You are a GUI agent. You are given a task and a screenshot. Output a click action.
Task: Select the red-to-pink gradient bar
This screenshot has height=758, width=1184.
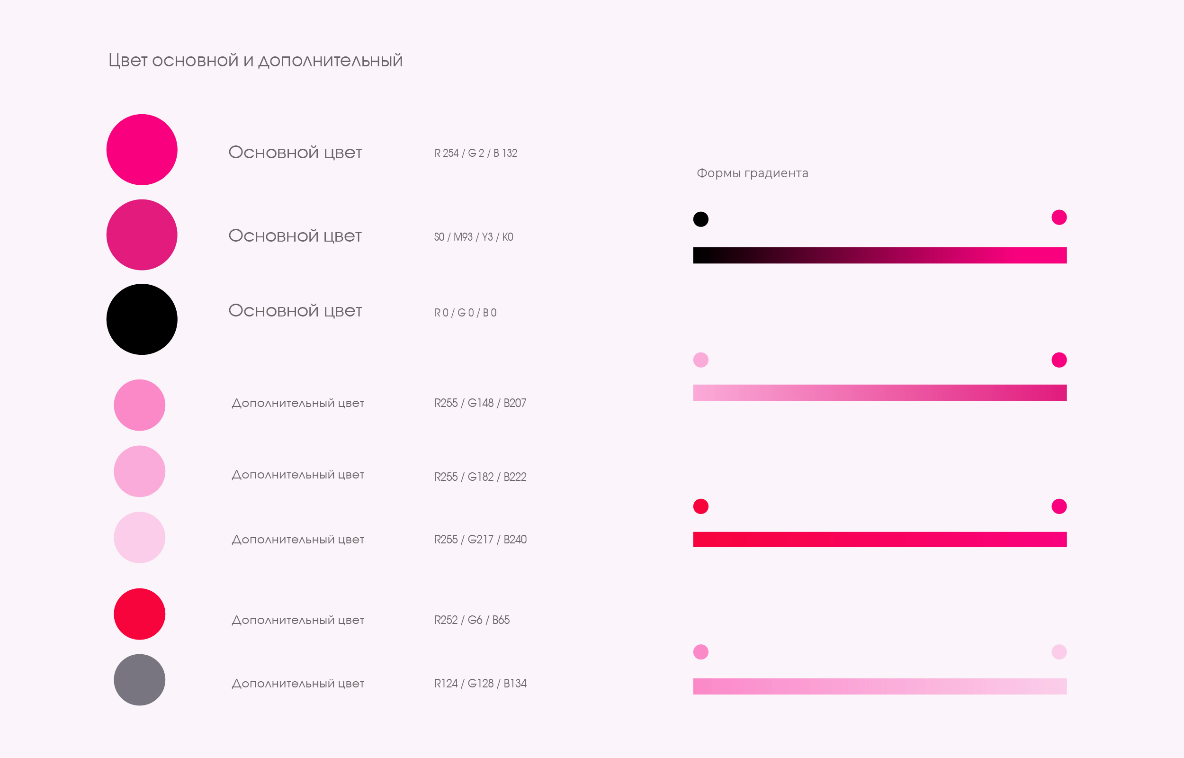[879, 540]
